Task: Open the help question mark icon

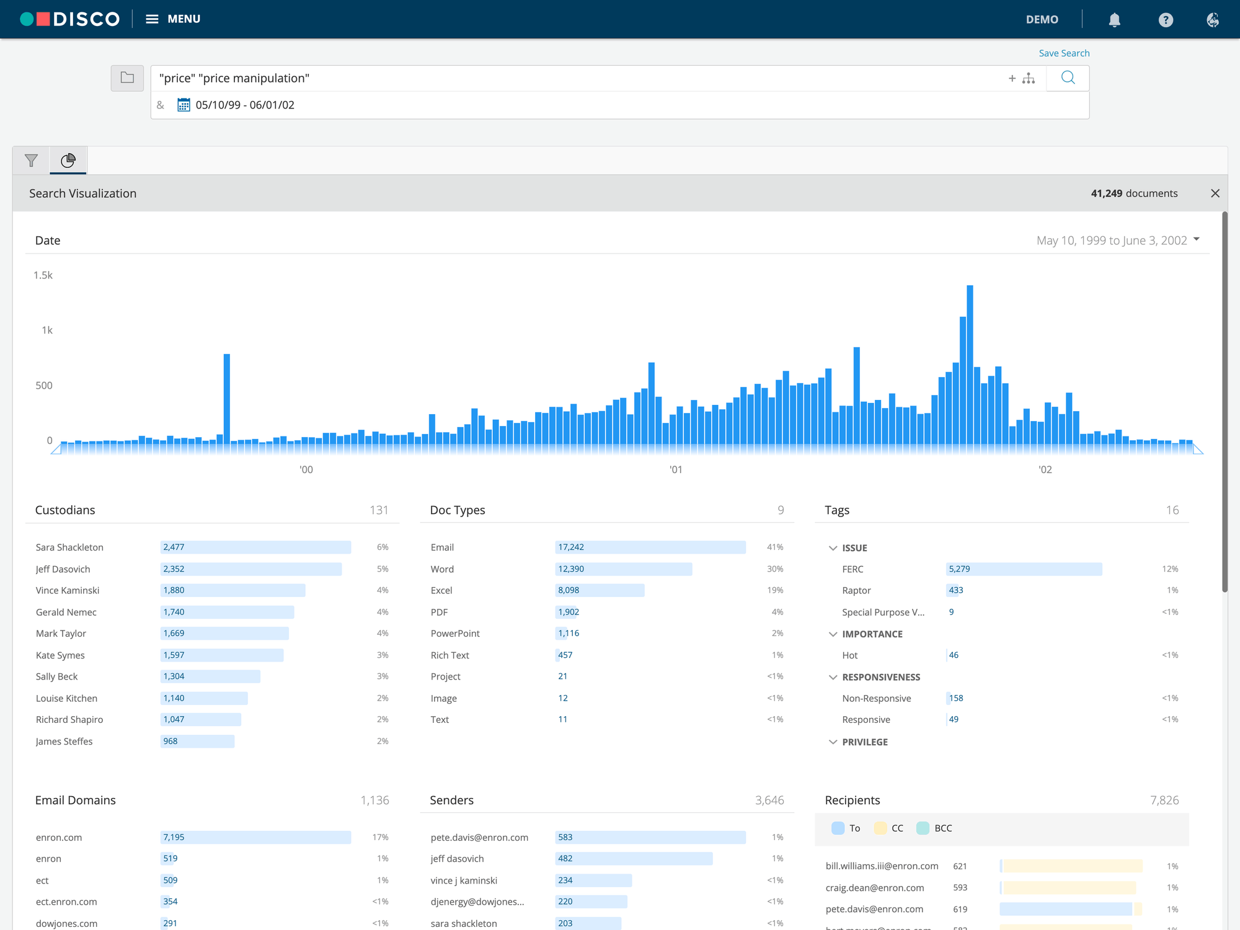Action: 1165,20
